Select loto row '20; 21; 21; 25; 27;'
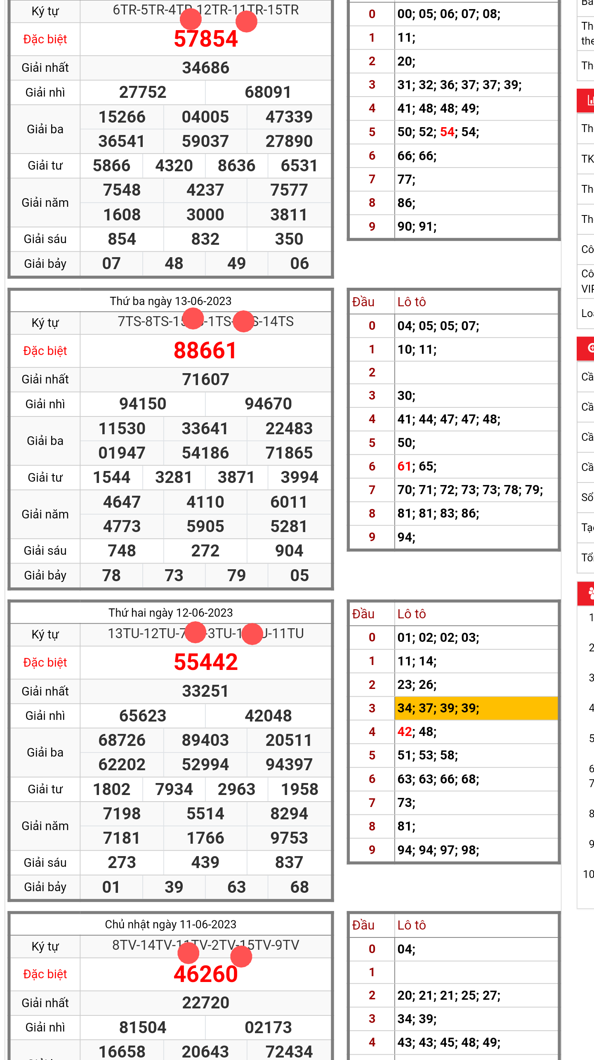This screenshot has height=1060, width=594. 476,996
